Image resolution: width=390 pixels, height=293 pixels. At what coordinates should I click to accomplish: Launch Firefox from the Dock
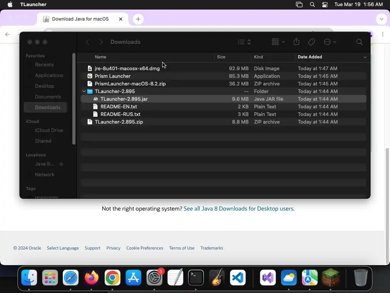click(x=91, y=277)
